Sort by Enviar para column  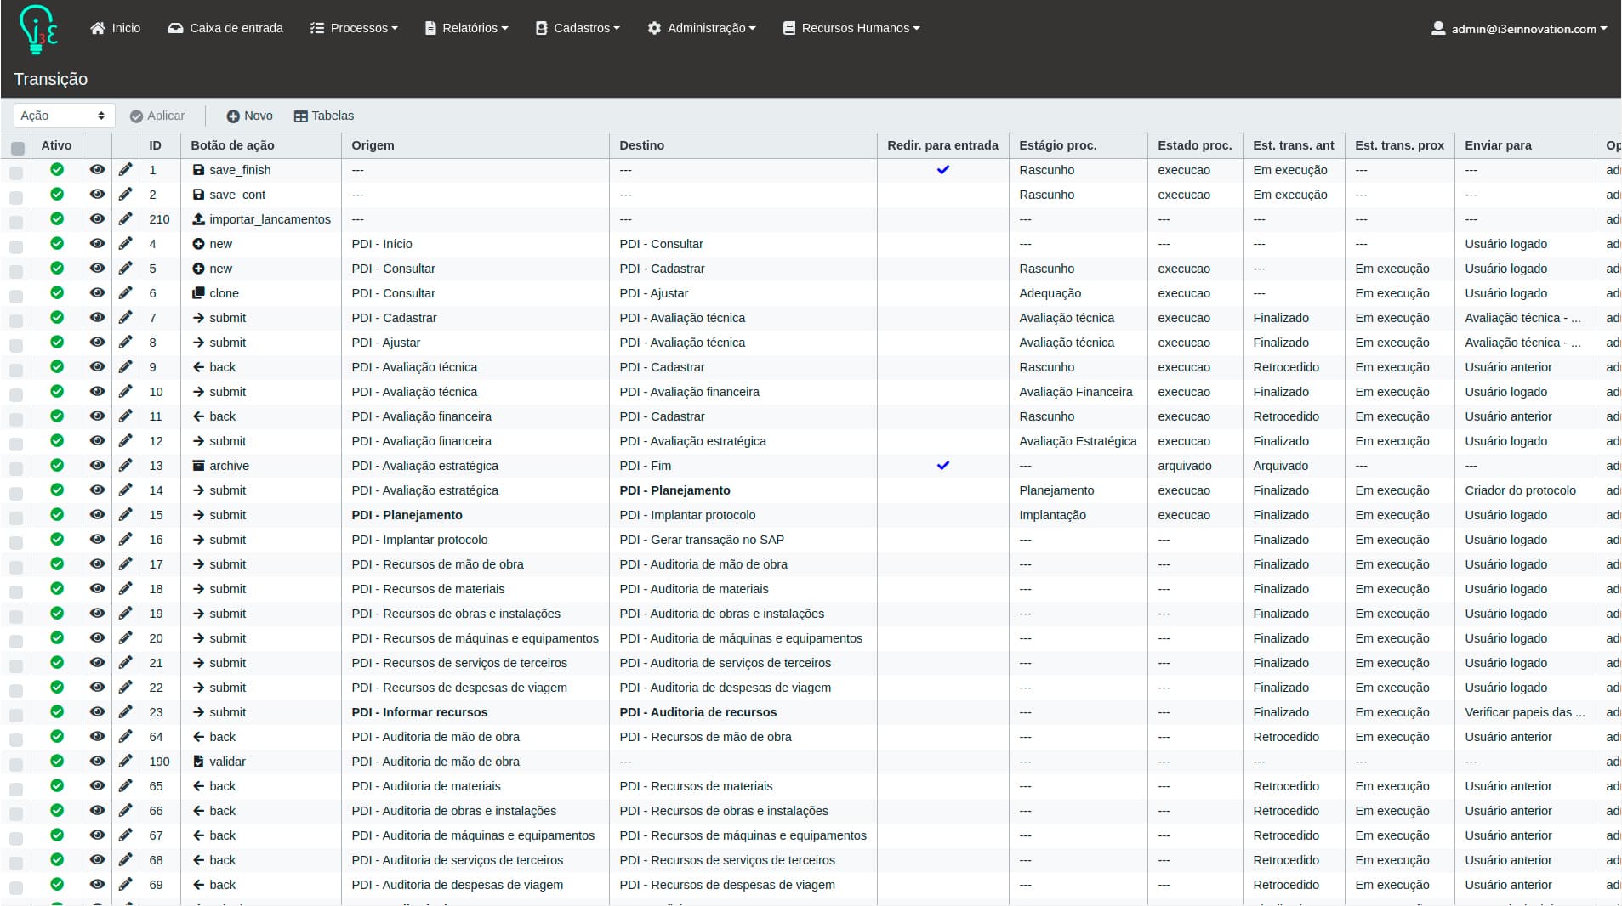[1498, 145]
